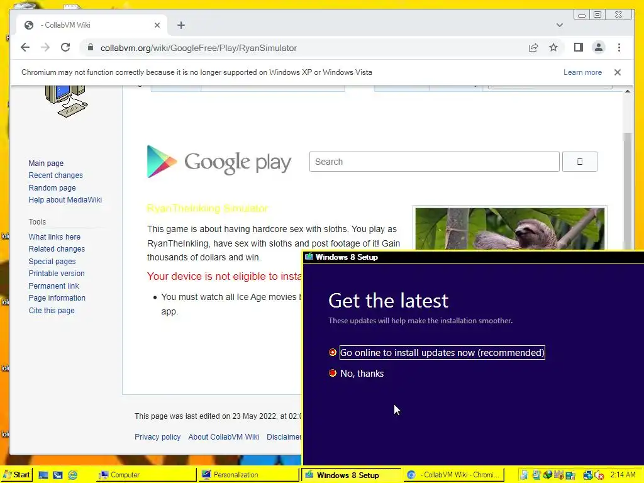The height and width of the screenshot is (483, 644).
Task: Open Recent changes in the sidebar
Action: 55,175
